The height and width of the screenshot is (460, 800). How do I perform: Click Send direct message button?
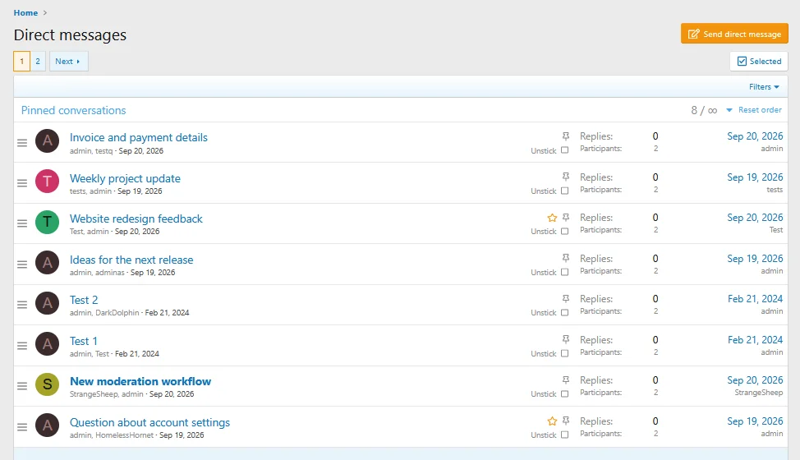click(734, 34)
